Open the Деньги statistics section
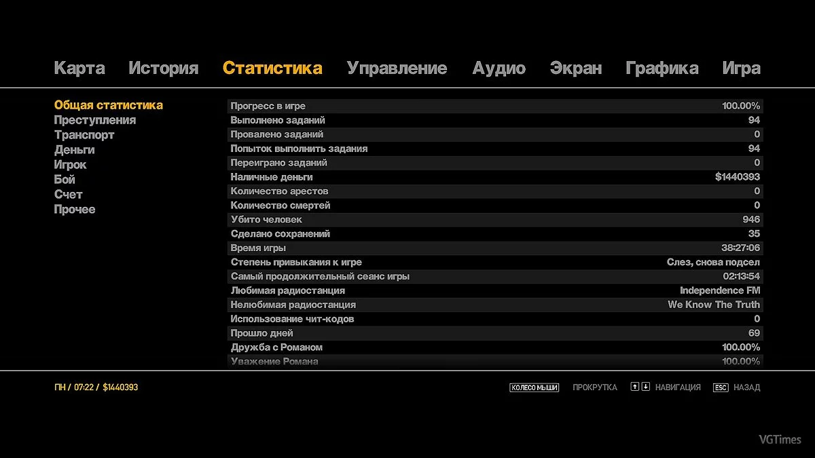Screen dimensions: 815x458 coord(74,150)
